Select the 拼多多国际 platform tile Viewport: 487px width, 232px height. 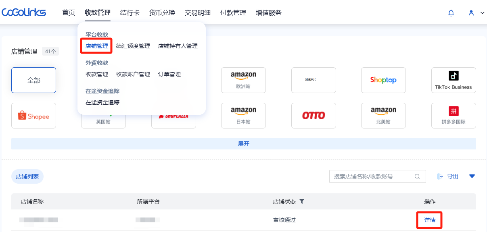[x=453, y=116]
